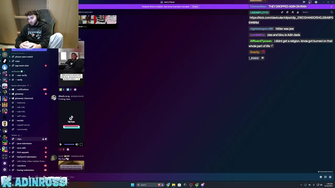Click username Afee3x on ig
335x188 pixels.
pos(64,96)
